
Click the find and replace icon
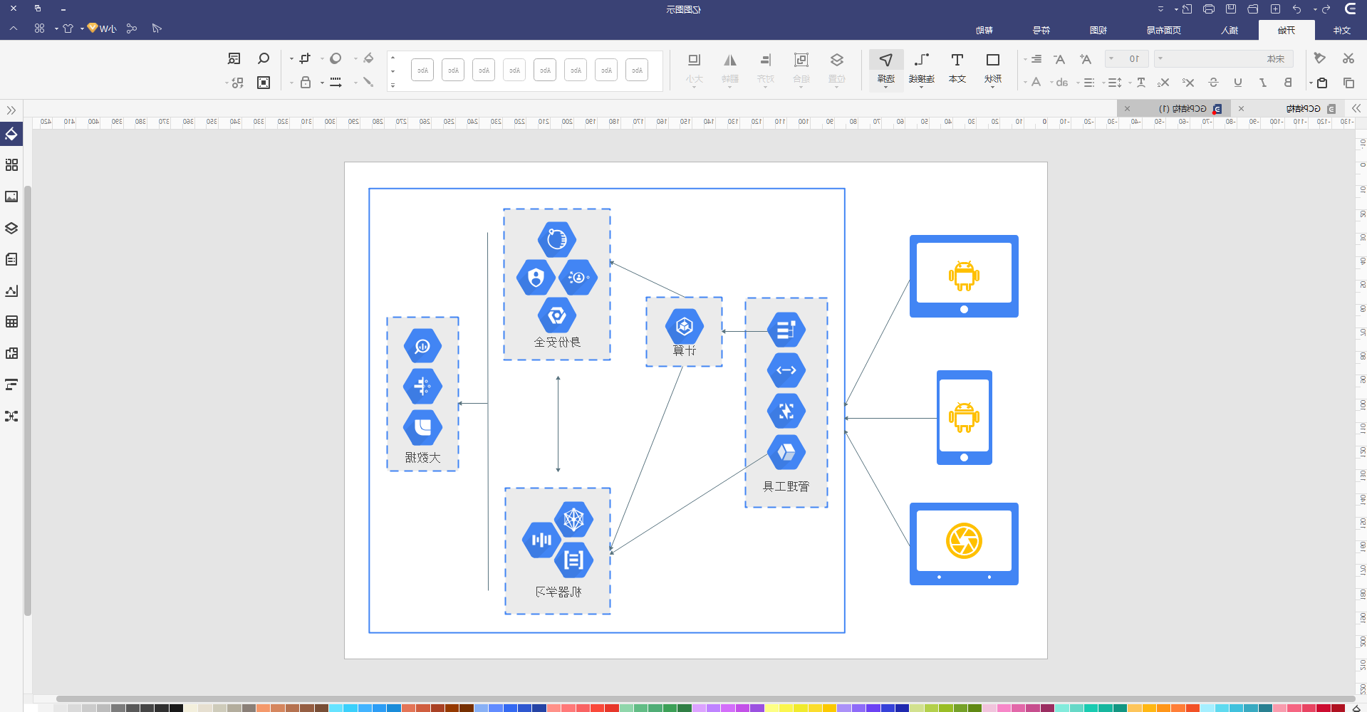[x=234, y=58]
